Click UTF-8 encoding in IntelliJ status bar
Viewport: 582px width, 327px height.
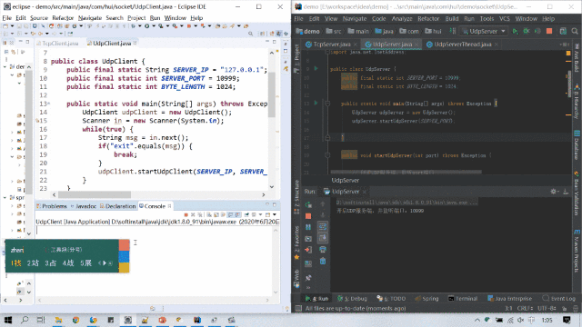(x=546, y=309)
